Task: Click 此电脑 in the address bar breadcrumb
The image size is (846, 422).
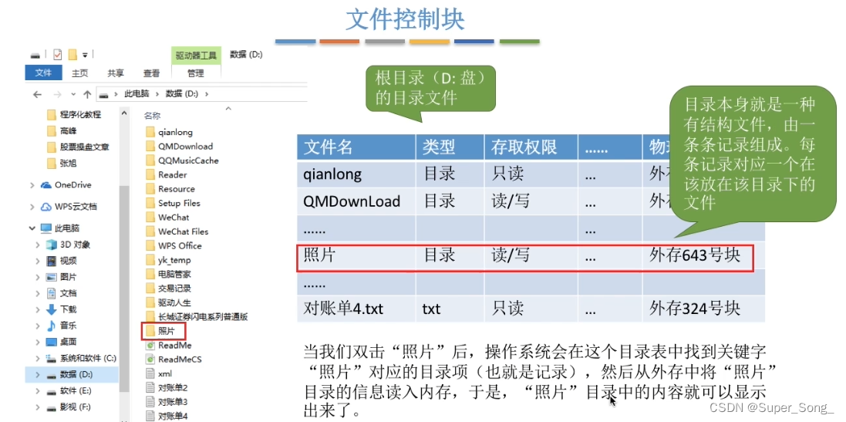Action: tap(137, 94)
